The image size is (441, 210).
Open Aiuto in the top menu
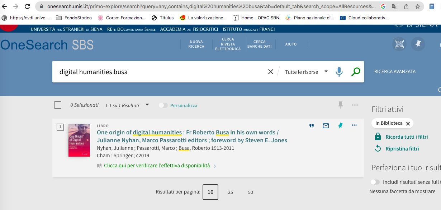(291, 44)
